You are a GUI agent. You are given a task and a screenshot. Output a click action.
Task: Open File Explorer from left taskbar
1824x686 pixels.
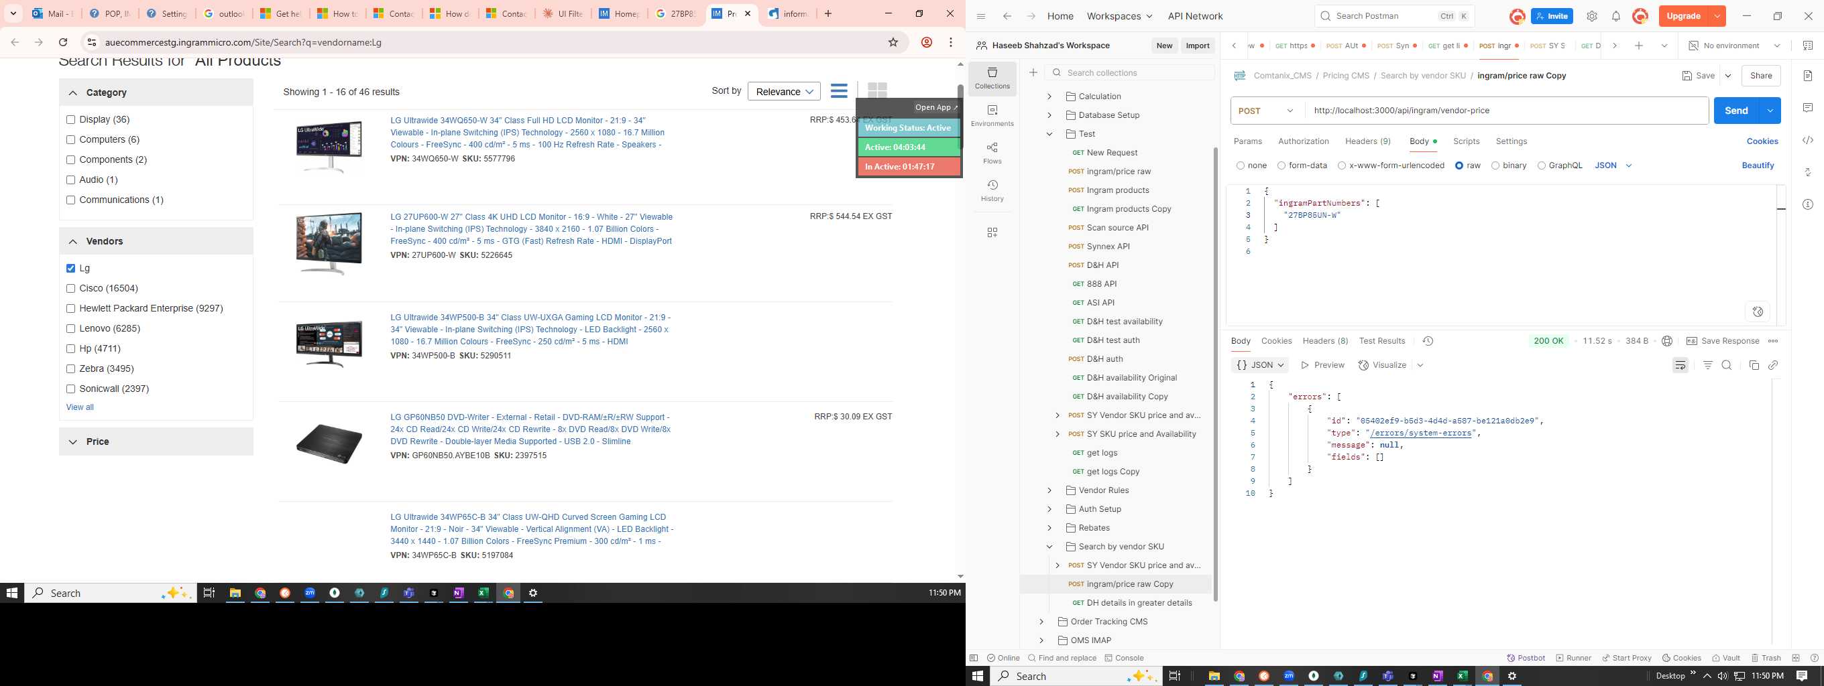[x=235, y=594]
